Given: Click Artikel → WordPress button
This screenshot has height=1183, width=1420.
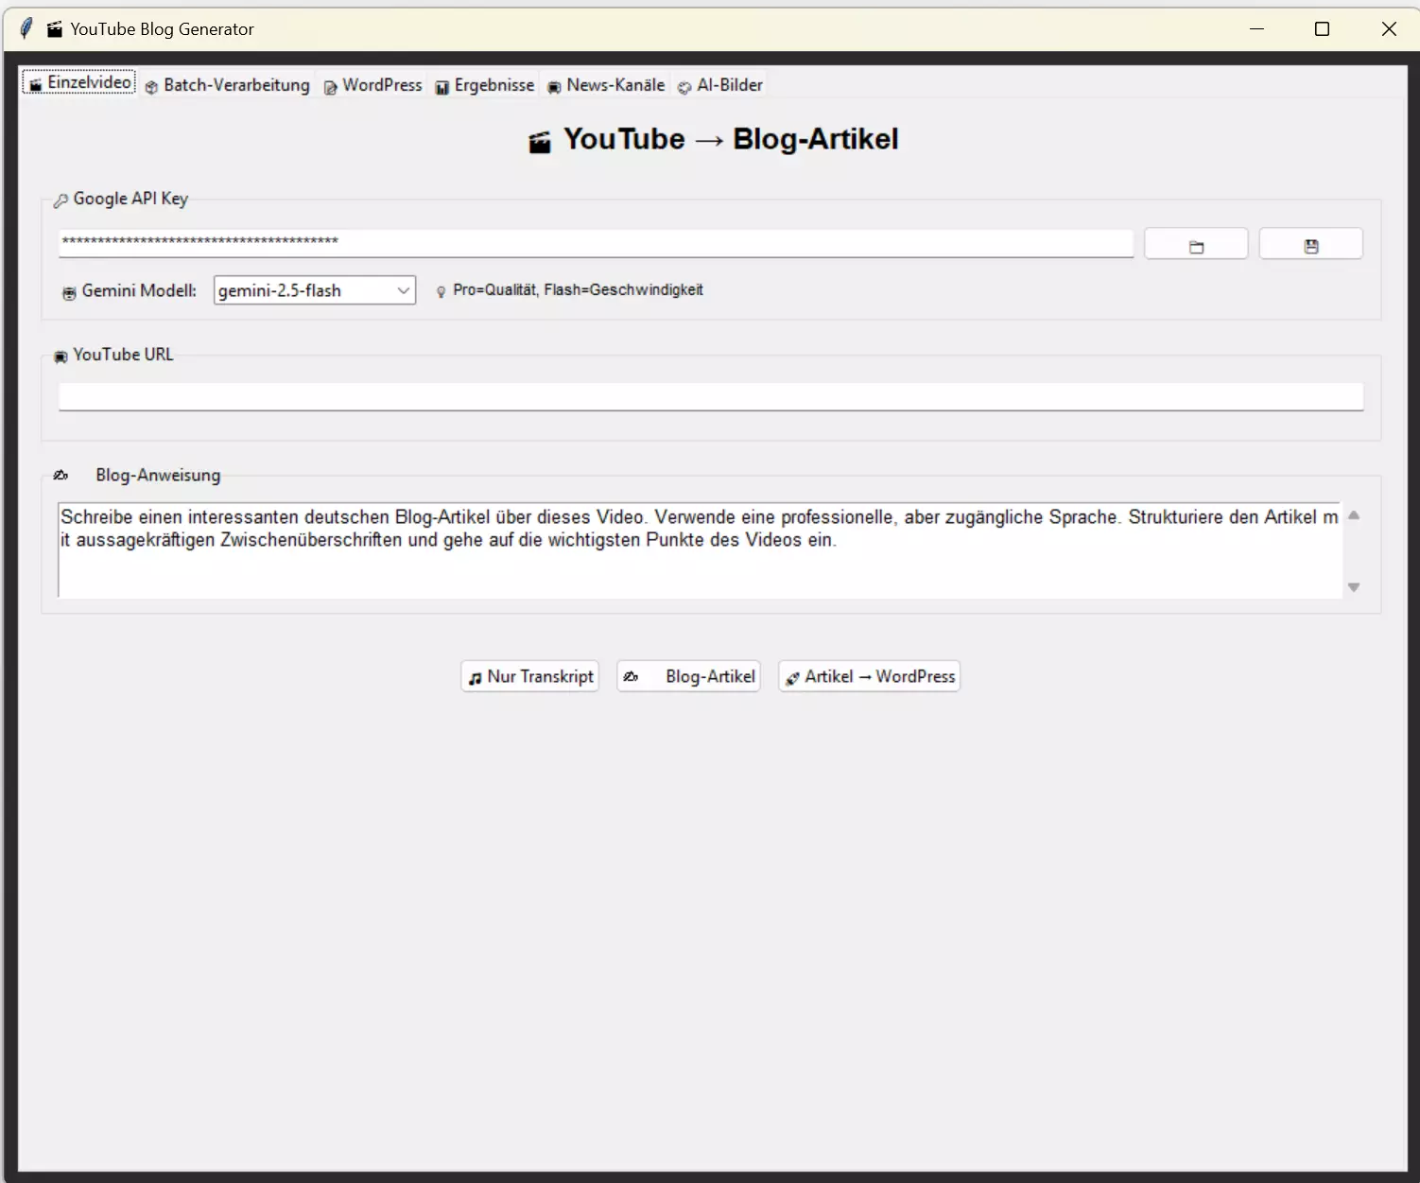Looking at the screenshot, I should pos(870,676).
